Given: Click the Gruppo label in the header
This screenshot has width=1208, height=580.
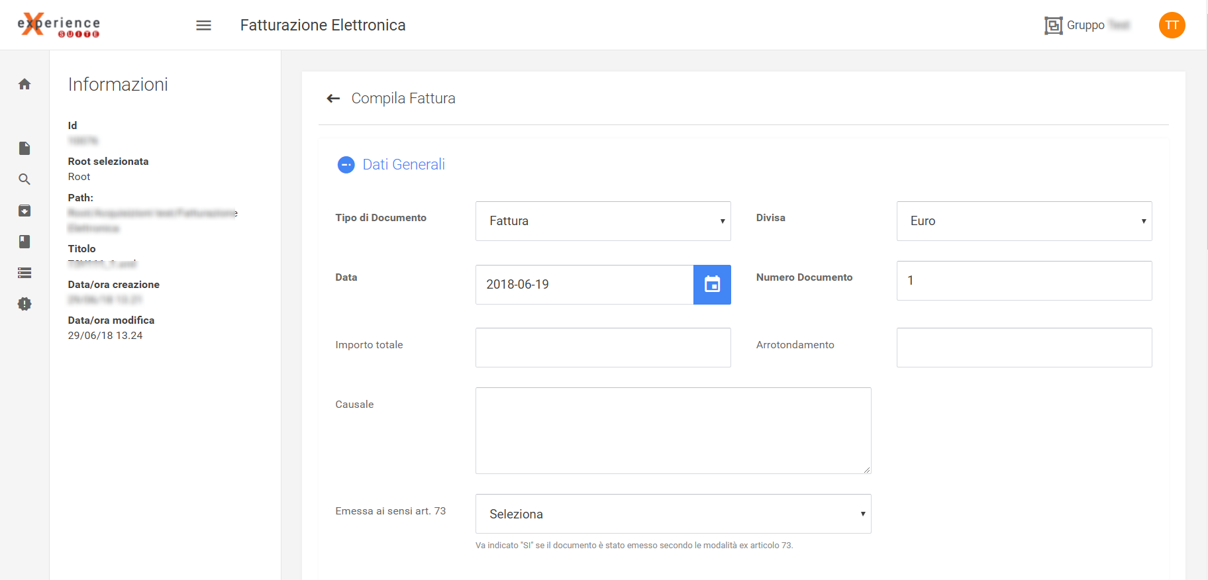Looking at the screenshot, I should pyautogui.click(x=1085, y=25).
